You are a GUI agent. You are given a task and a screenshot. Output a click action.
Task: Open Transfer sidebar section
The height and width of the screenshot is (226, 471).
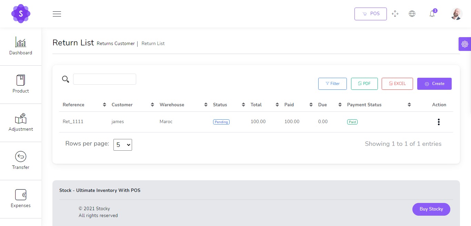pyautogui.click(x=21, y=161)
